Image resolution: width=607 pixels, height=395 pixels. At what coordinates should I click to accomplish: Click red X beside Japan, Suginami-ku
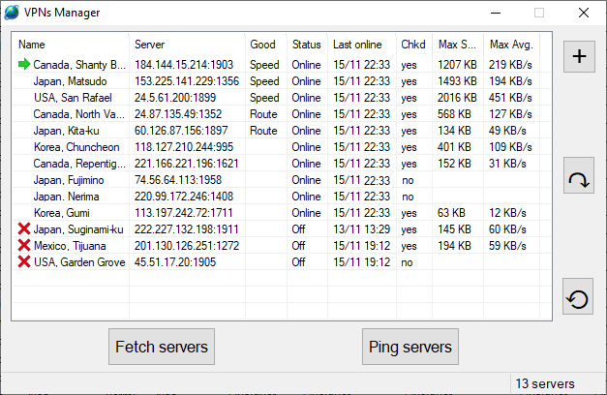point(24,229)
